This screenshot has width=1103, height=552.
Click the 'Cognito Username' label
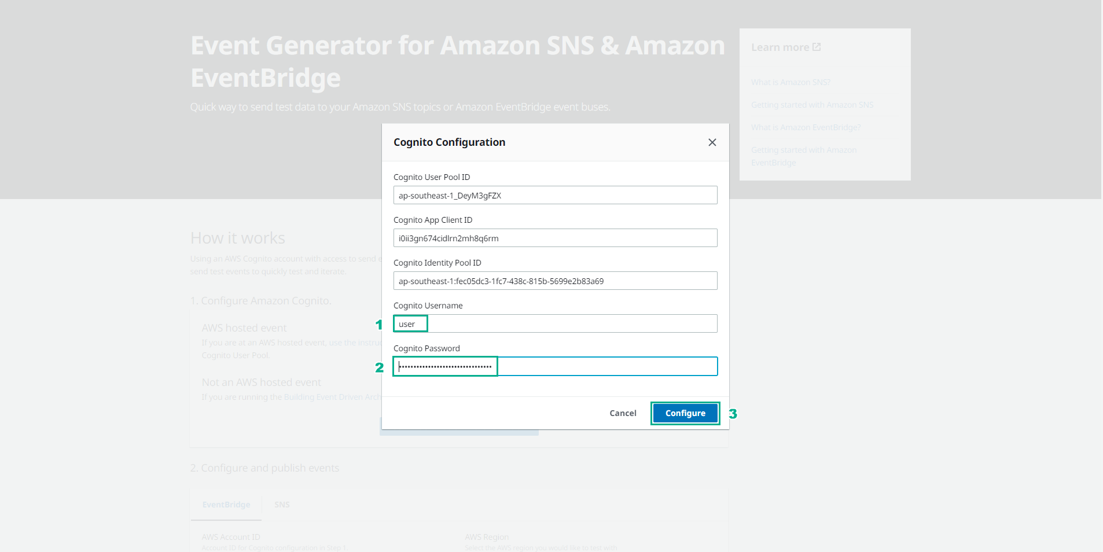click(428, 306)
